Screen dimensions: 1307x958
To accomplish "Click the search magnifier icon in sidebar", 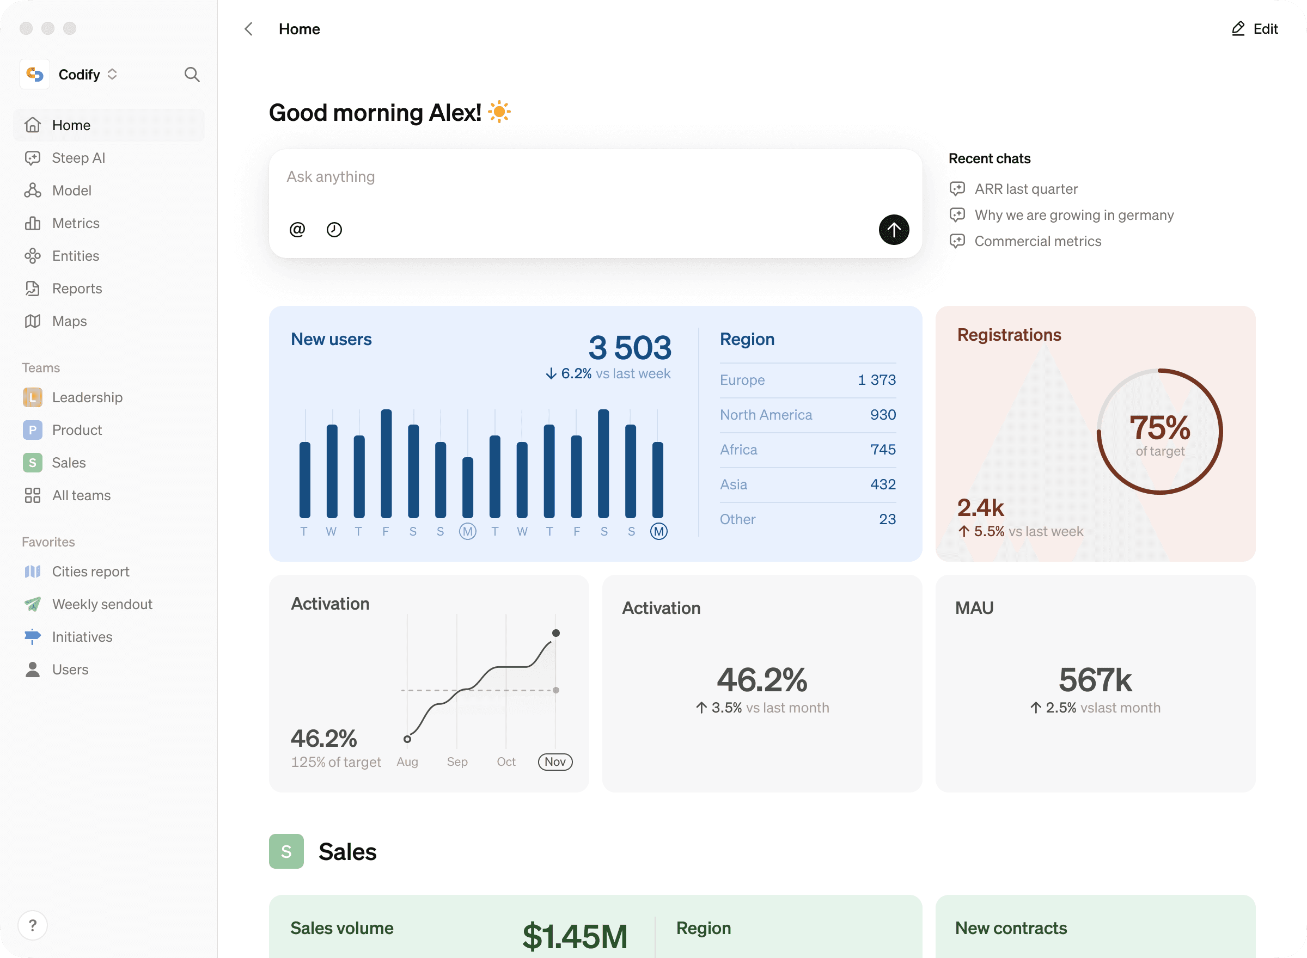I will tap(192, 75).
